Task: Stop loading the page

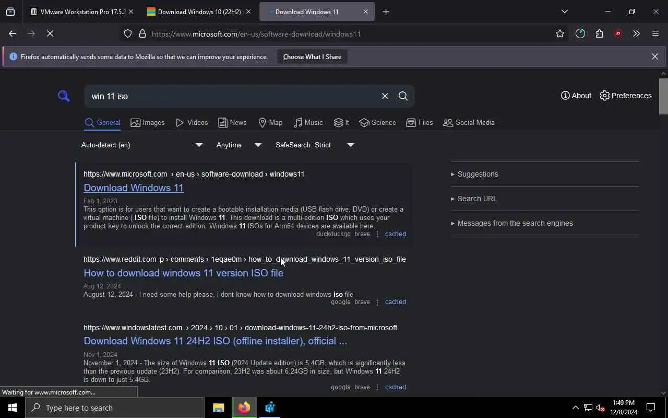Action: [50, 33]
